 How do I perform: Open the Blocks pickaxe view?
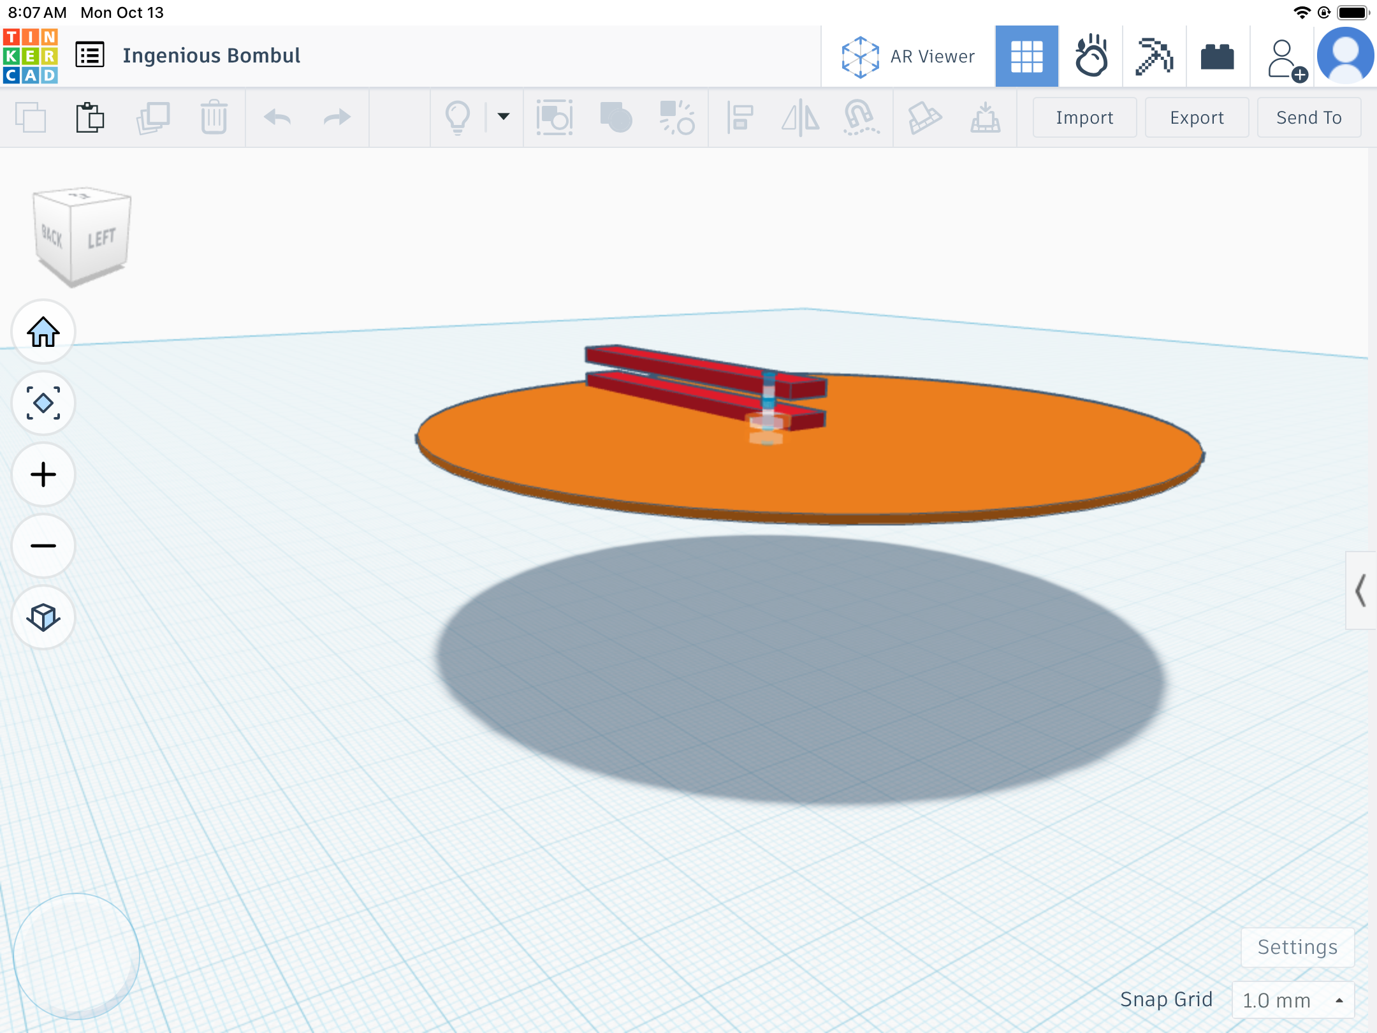coord(1154,57)
